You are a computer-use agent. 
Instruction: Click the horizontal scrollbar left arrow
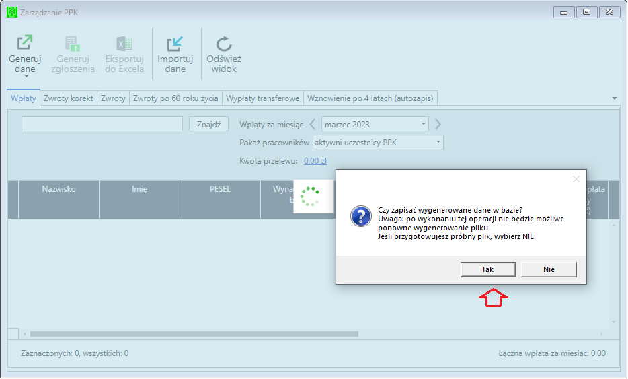click(x=25, y=334)
